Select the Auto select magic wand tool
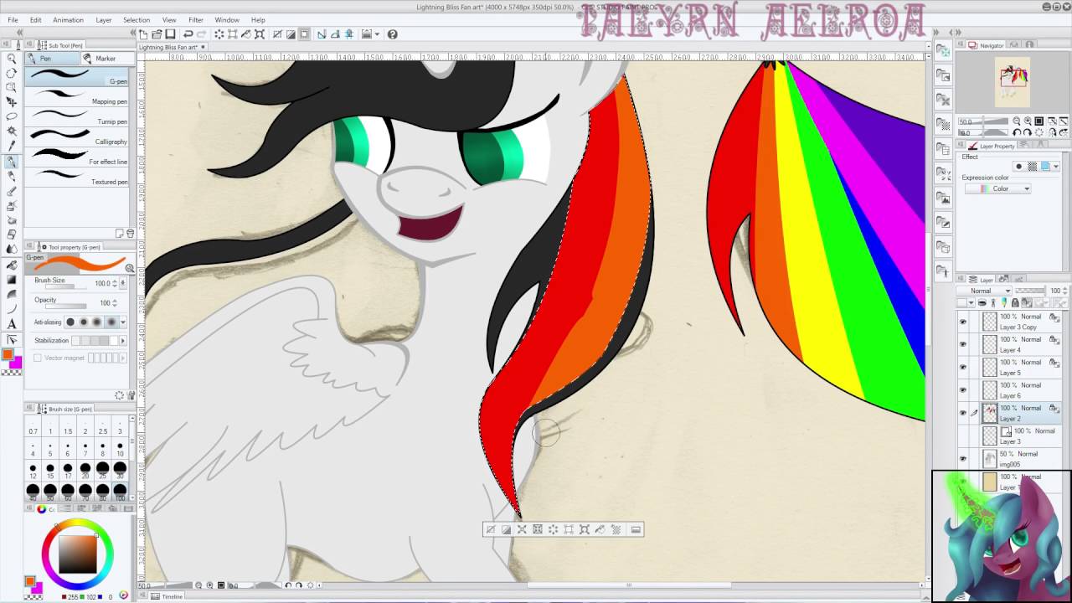The height and width of the screenshot is (603, 1072). [x=12, y=131]
